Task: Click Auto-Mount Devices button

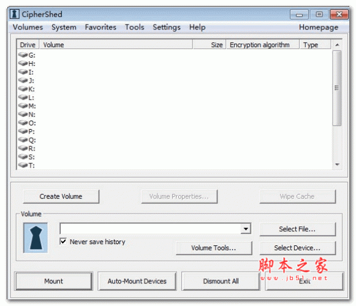Action: 137,281
